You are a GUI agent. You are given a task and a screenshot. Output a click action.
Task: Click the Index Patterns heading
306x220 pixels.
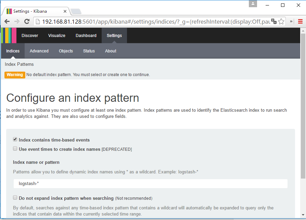pos(19,64)
